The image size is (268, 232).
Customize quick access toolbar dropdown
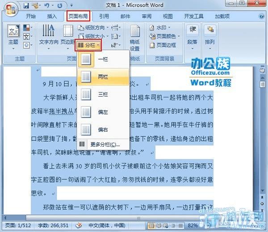pyautogui.click(x=71, y=5)
